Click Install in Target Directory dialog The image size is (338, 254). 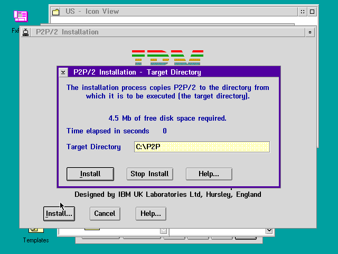coord(90,174)
